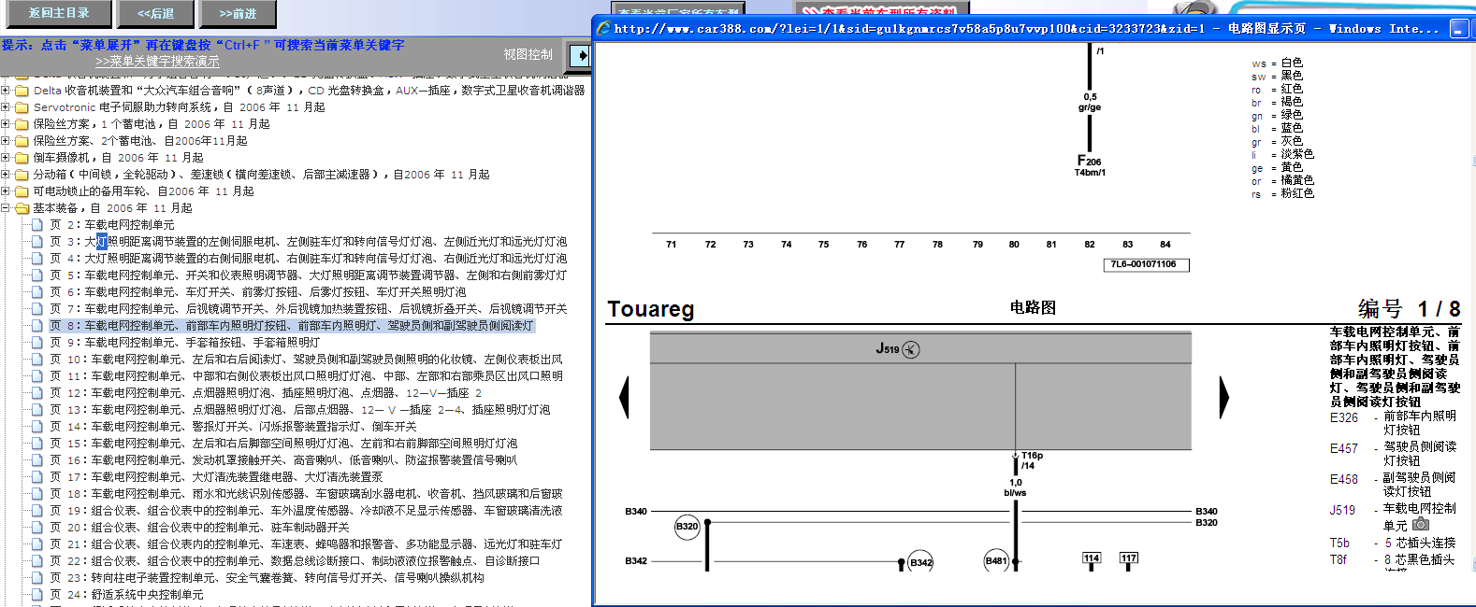Open 页 17：大灯清洗装置继电器 entry
The width and height of the screenshot is (1476, 607).
pyautogui.click(x=216, y=477)
